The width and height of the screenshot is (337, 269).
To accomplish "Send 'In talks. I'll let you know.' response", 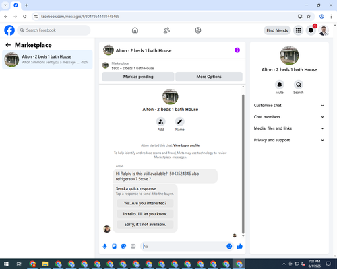I will [x=145, y=214].
